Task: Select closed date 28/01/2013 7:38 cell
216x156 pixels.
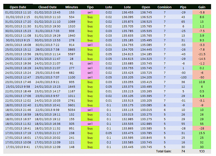Action: 48,49
